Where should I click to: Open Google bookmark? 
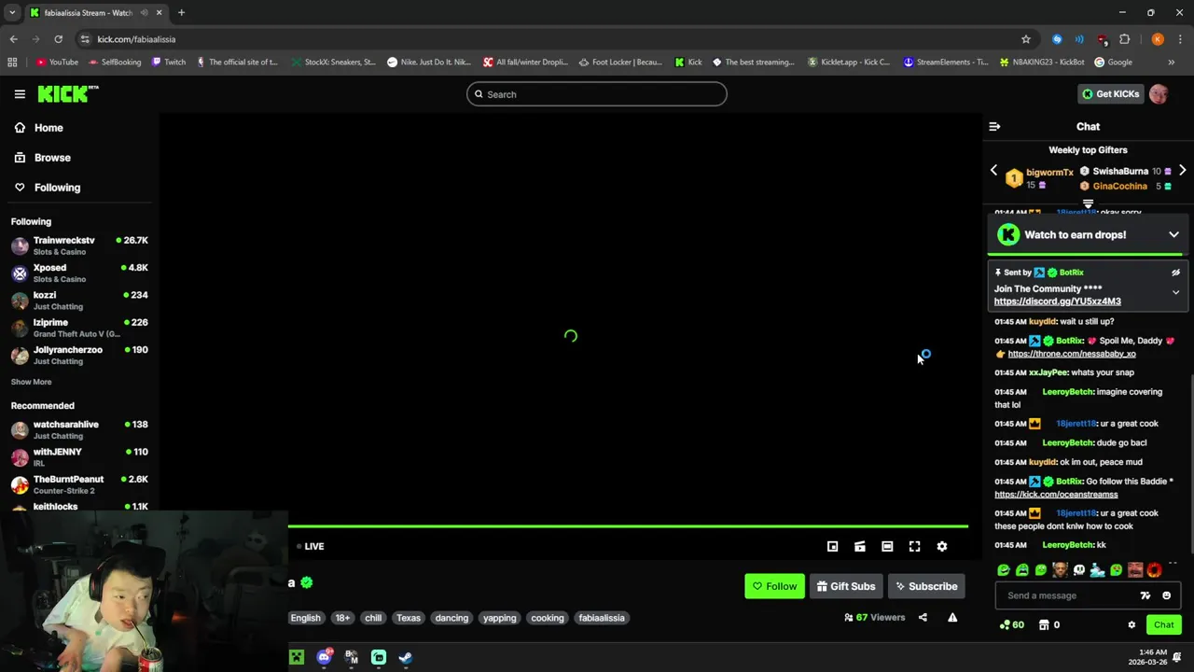1114,63
